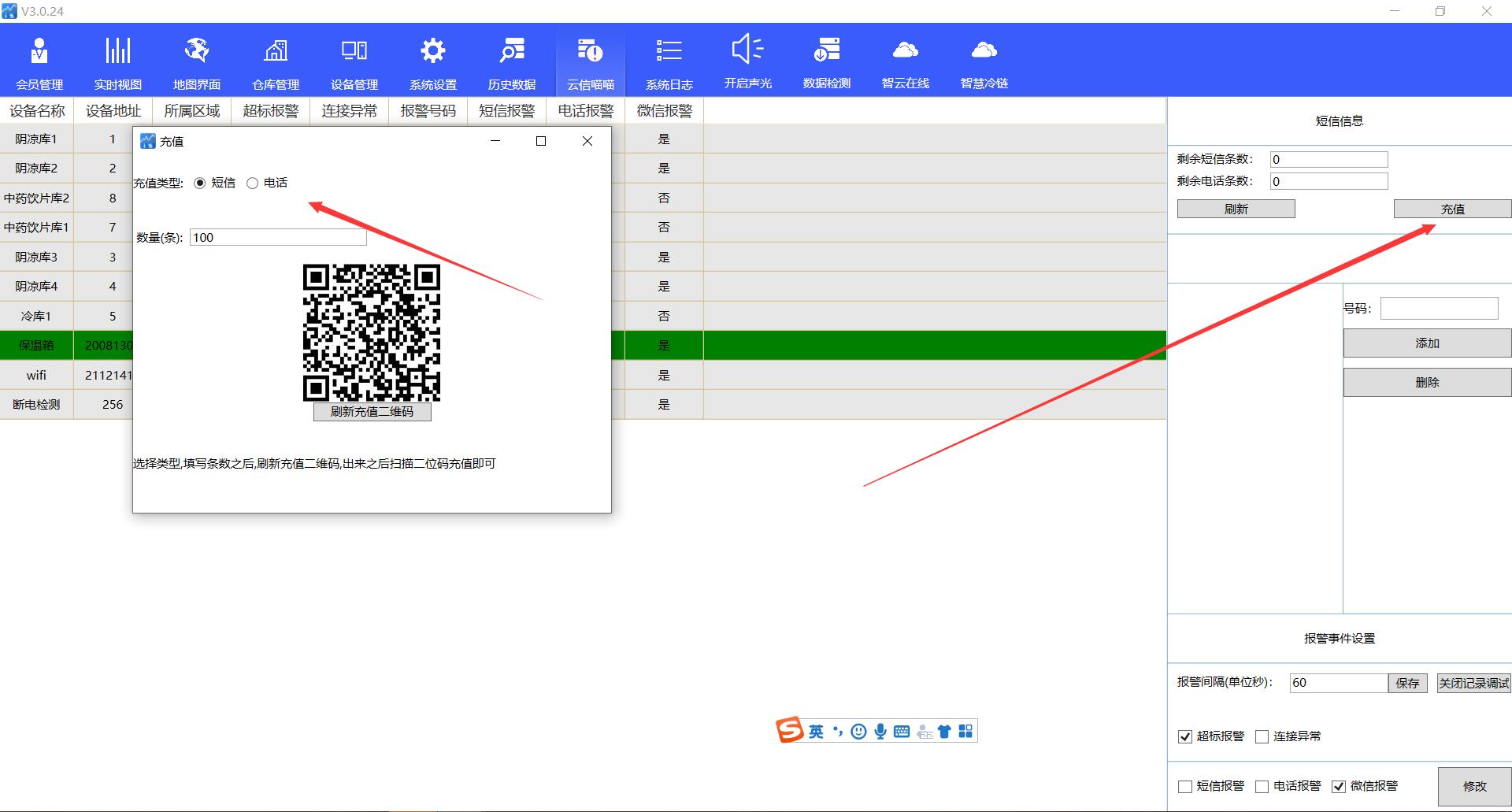Open Sogou emoji smiley panel
The image size is (1512, 812).
pos(858,732)
